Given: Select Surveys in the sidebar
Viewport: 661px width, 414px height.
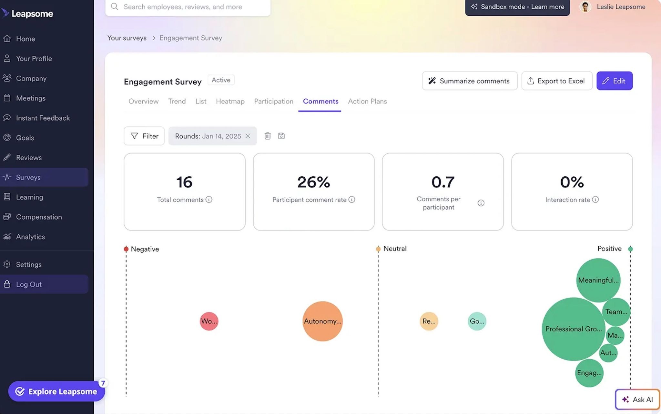Looking at the screenshot, I should pyautogui.click(x=44, y=177).
